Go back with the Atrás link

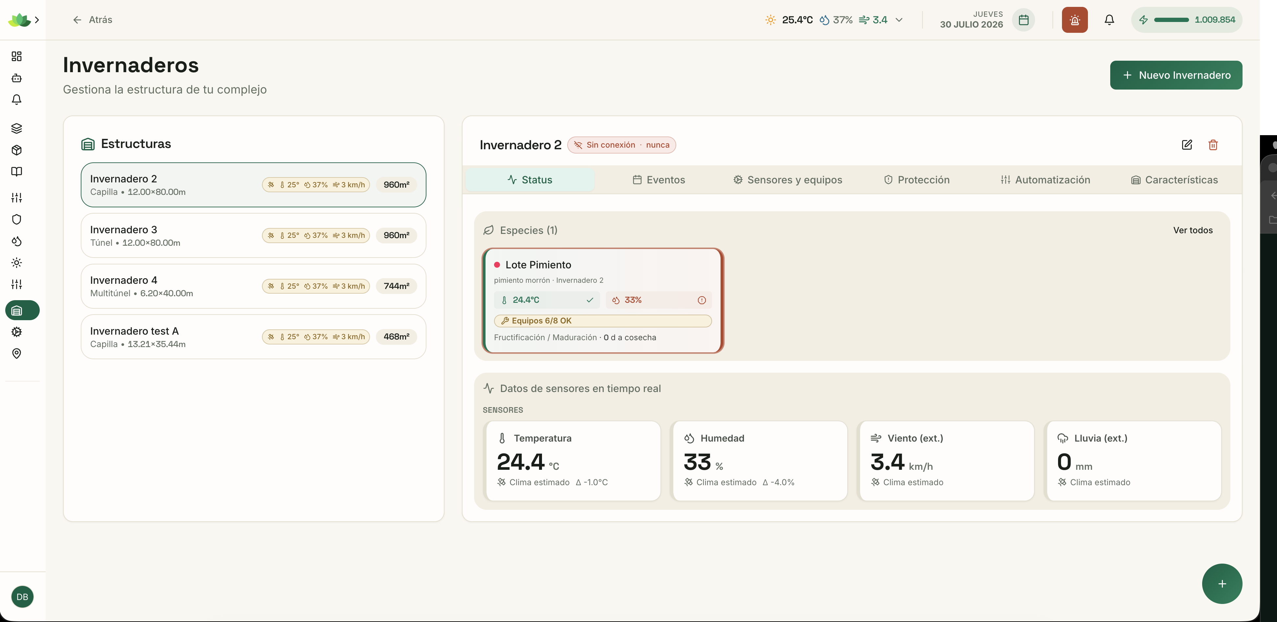pyautogui.click(x=92, y=20)
